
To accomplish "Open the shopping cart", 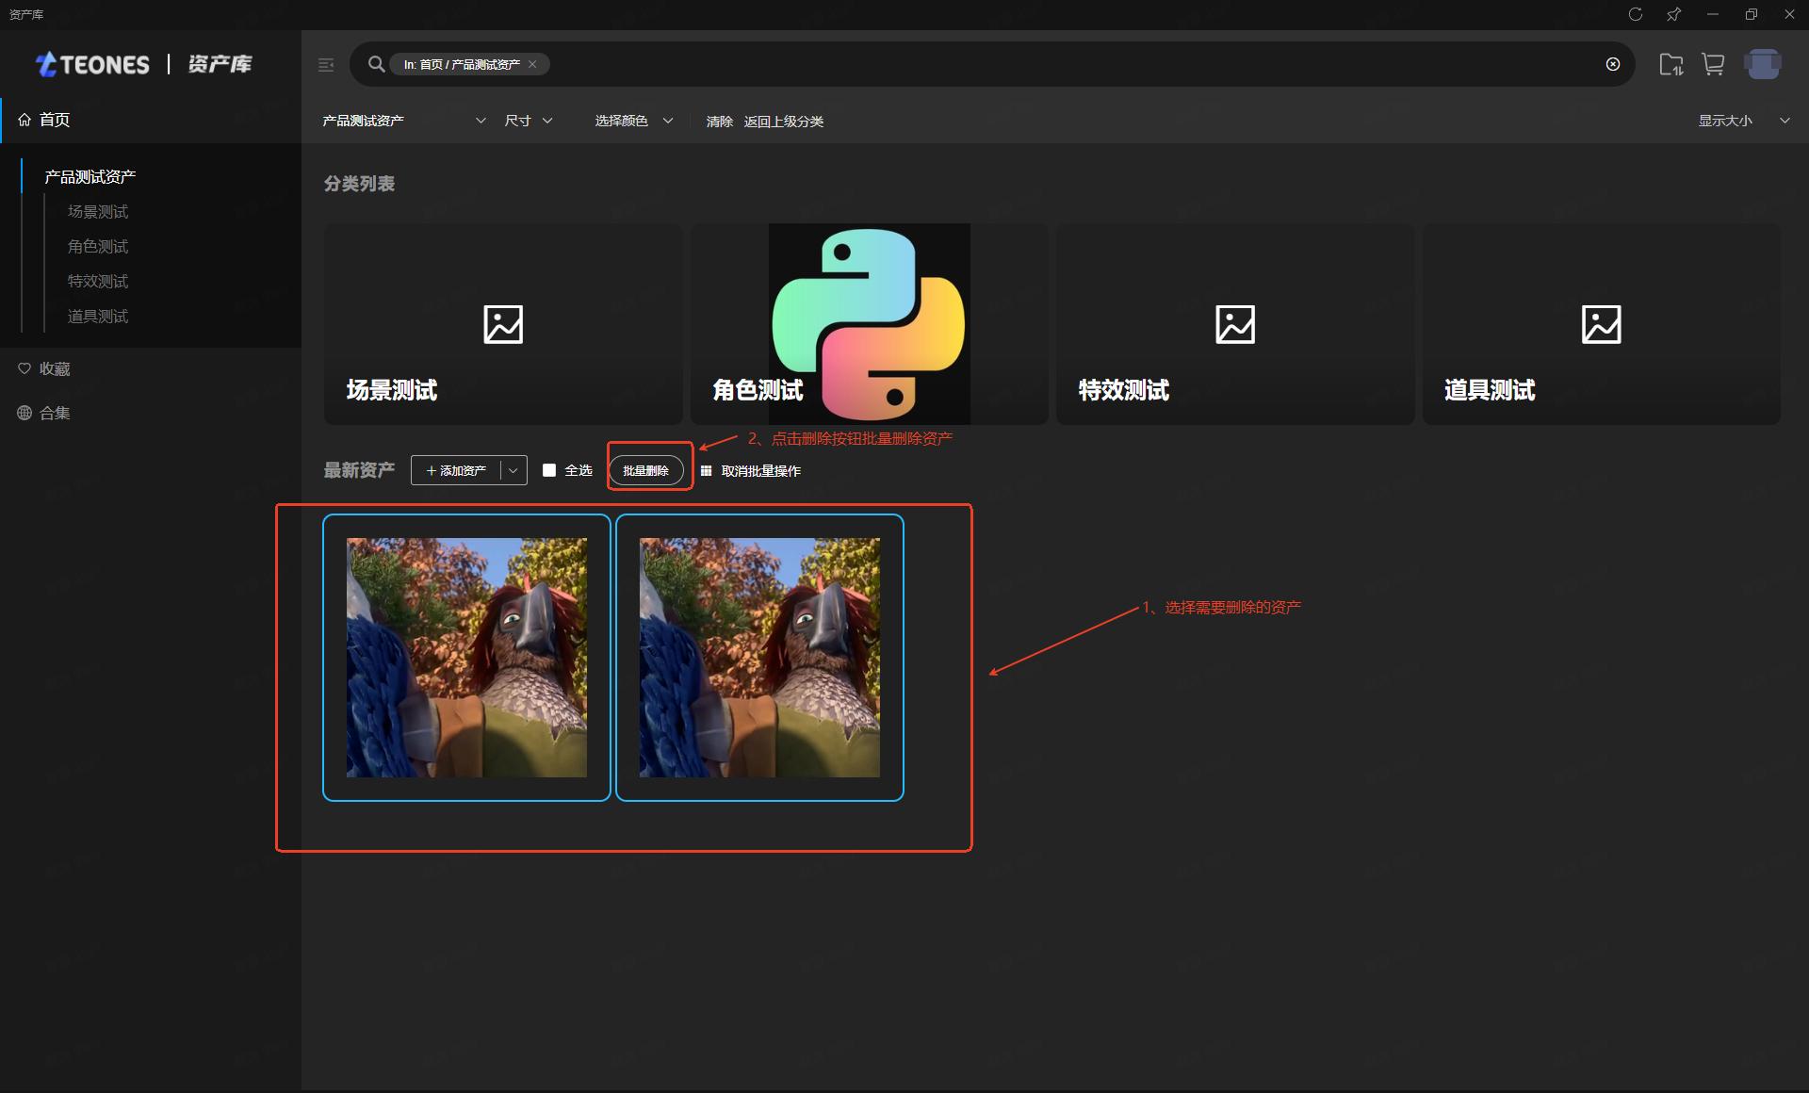I will pyautogui.click(x=1713, y=64).
